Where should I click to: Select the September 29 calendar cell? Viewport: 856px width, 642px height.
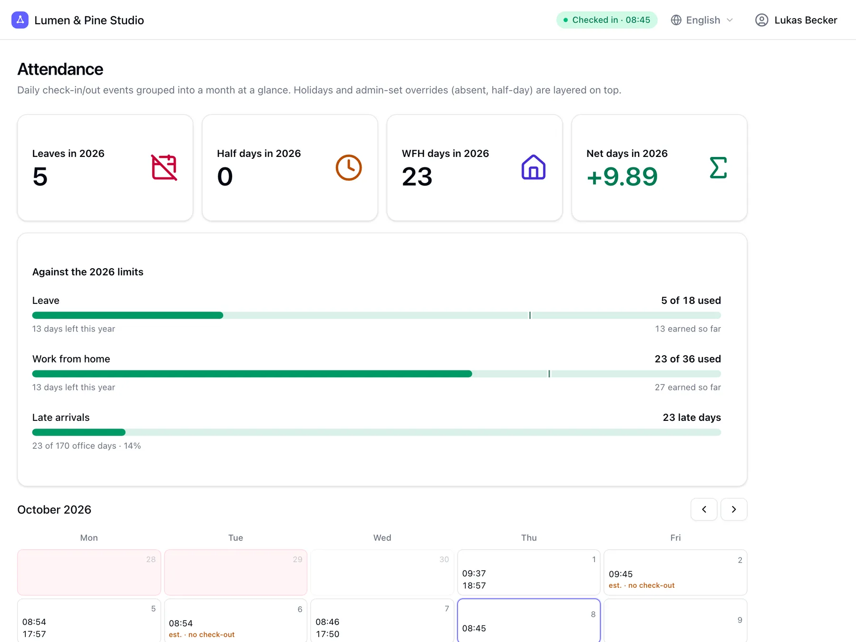coord(235,573)
